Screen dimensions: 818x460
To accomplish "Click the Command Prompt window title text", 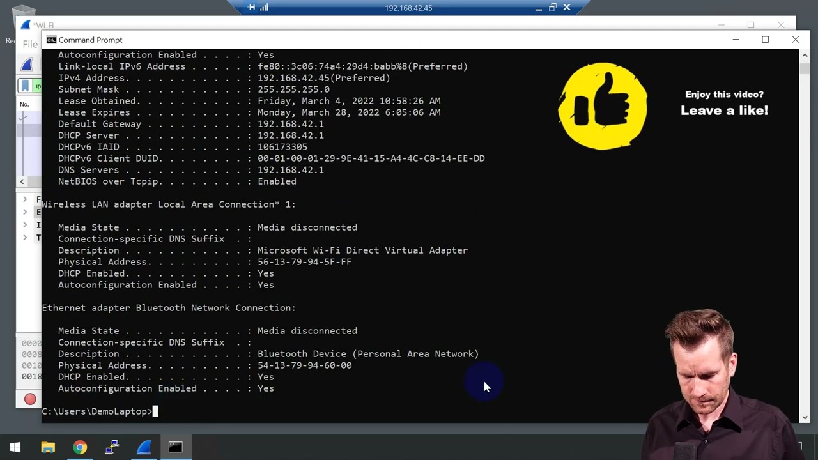I will click(x=90, y=40).
